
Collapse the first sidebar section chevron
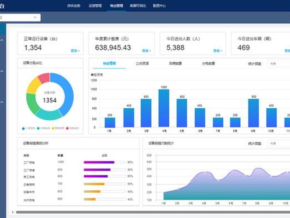[2, 40]
